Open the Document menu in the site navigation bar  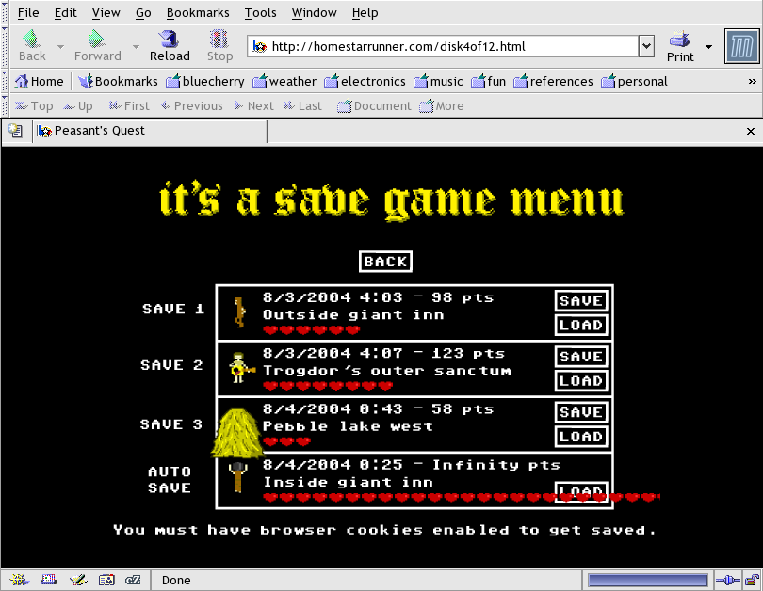tap(374, 106)
